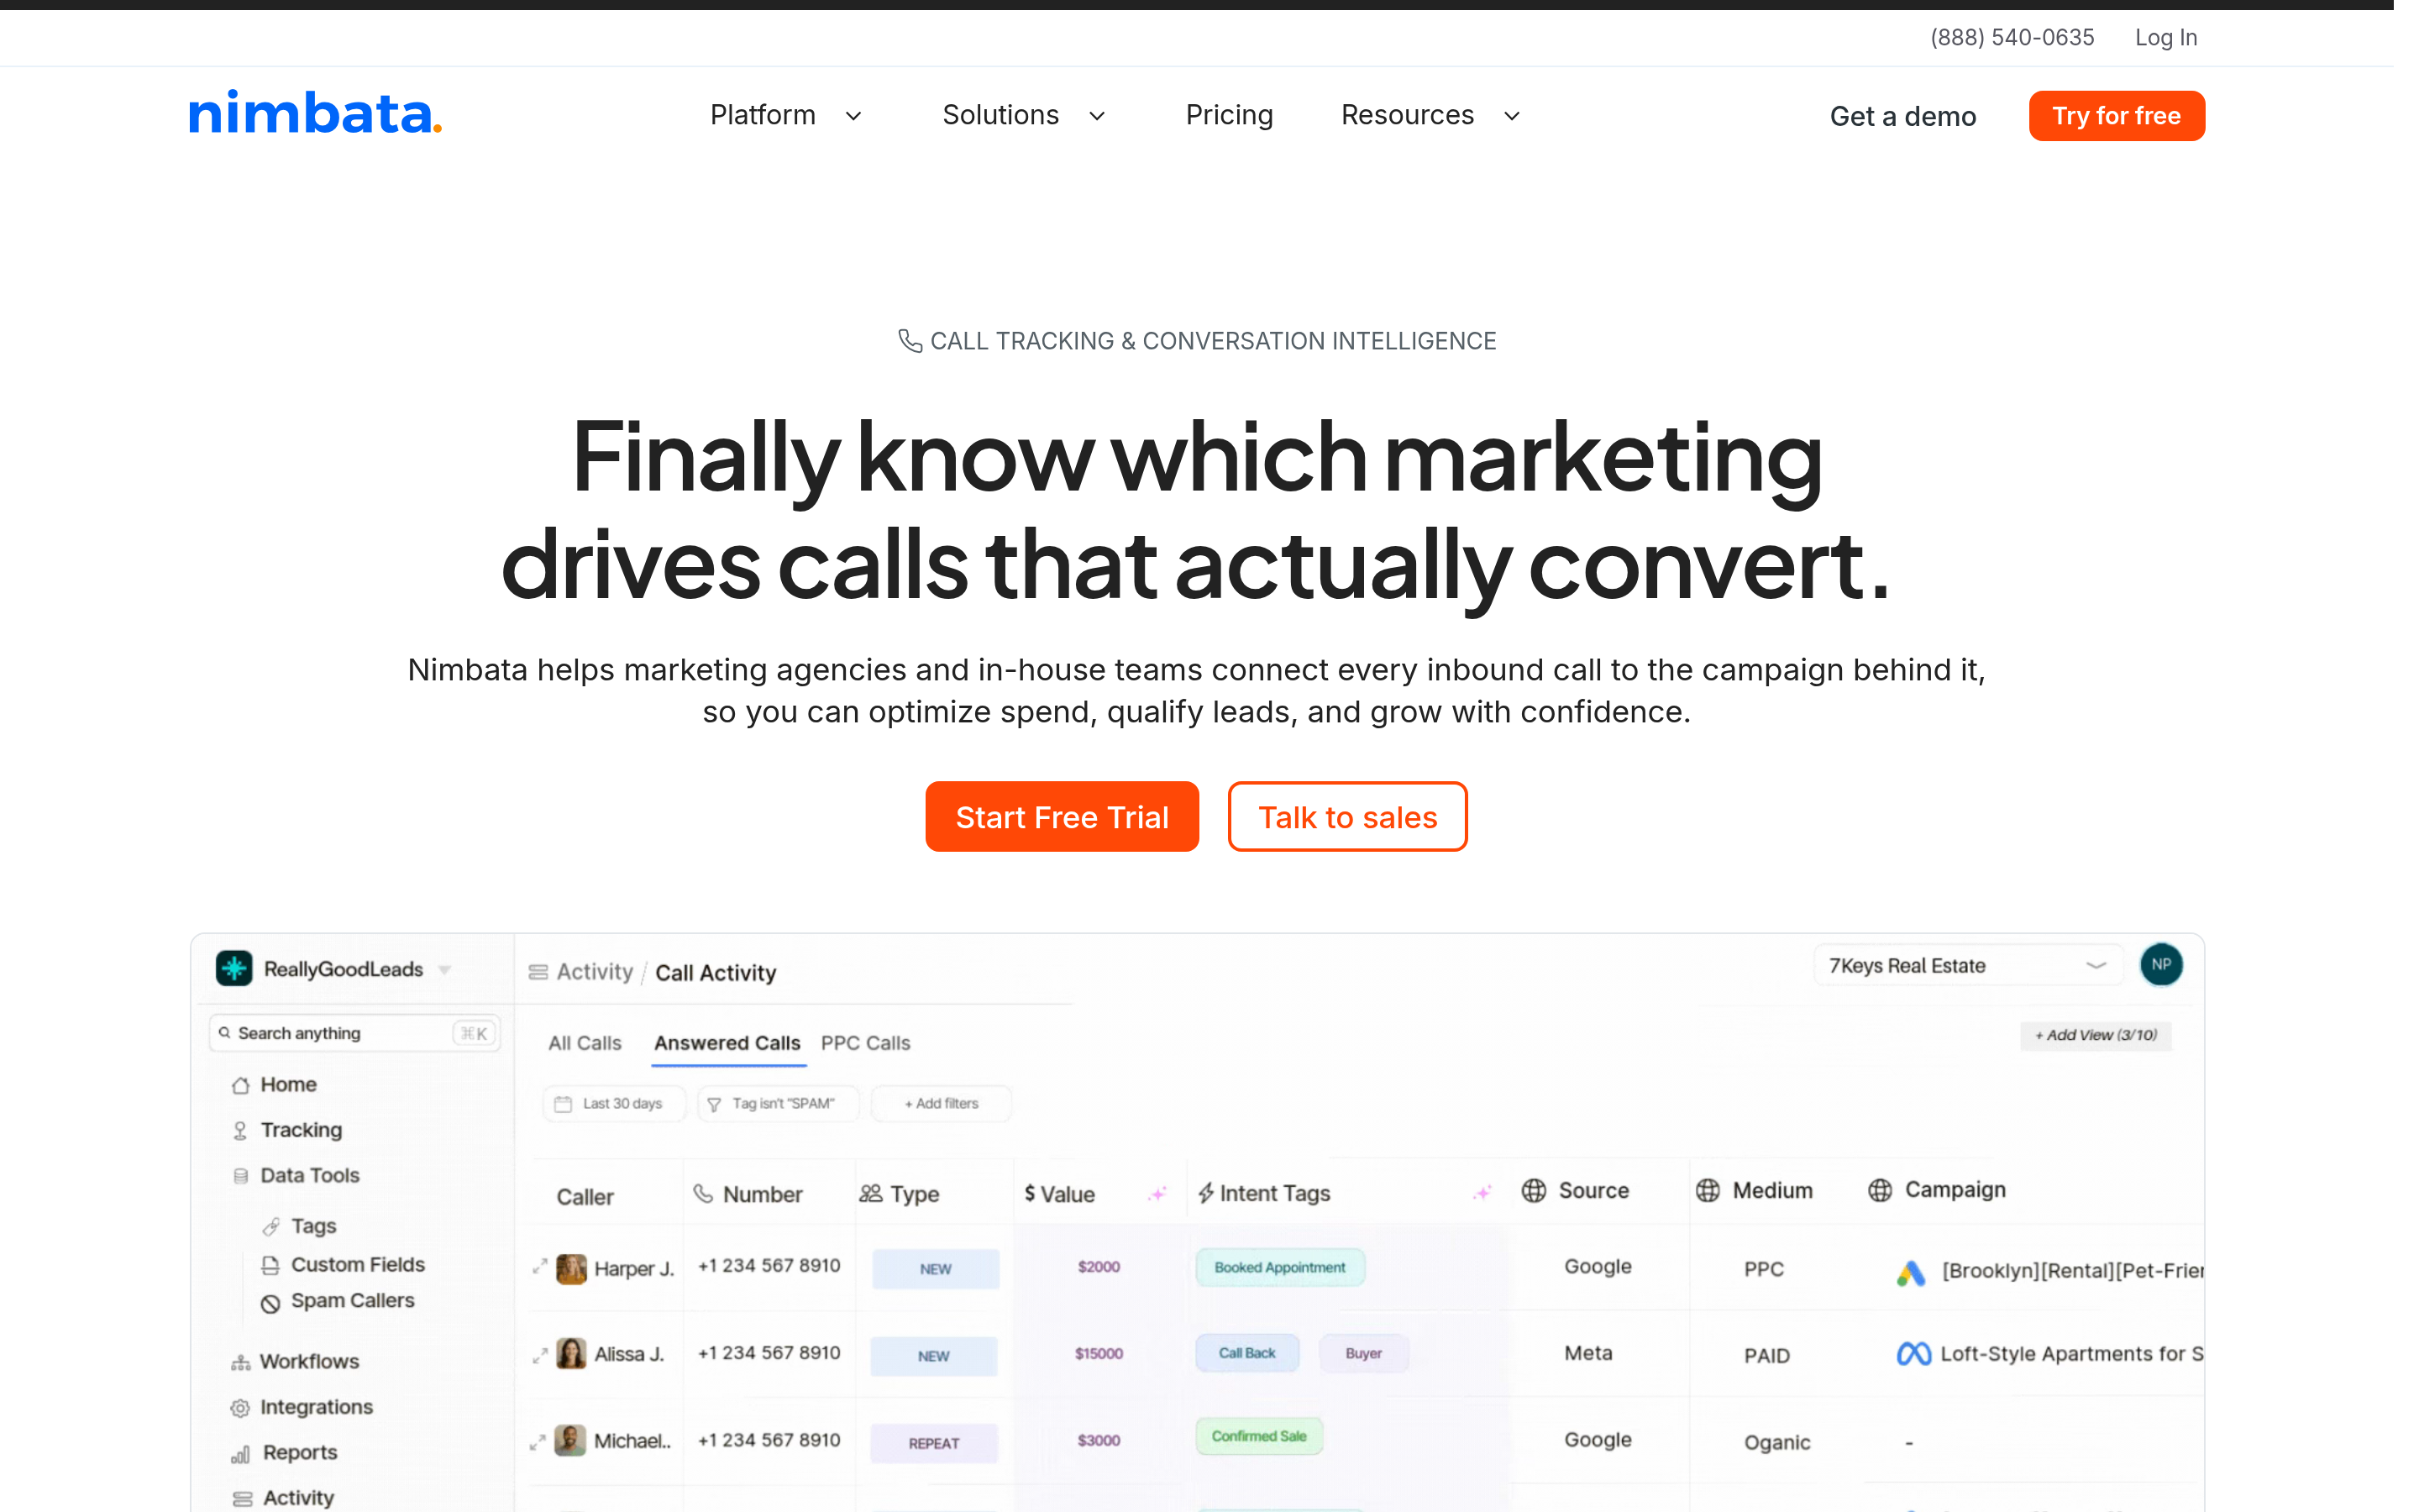The height and width of the screenshot is (1512, 2419).
Task: Click the Search anything field
Action: 354,1033
